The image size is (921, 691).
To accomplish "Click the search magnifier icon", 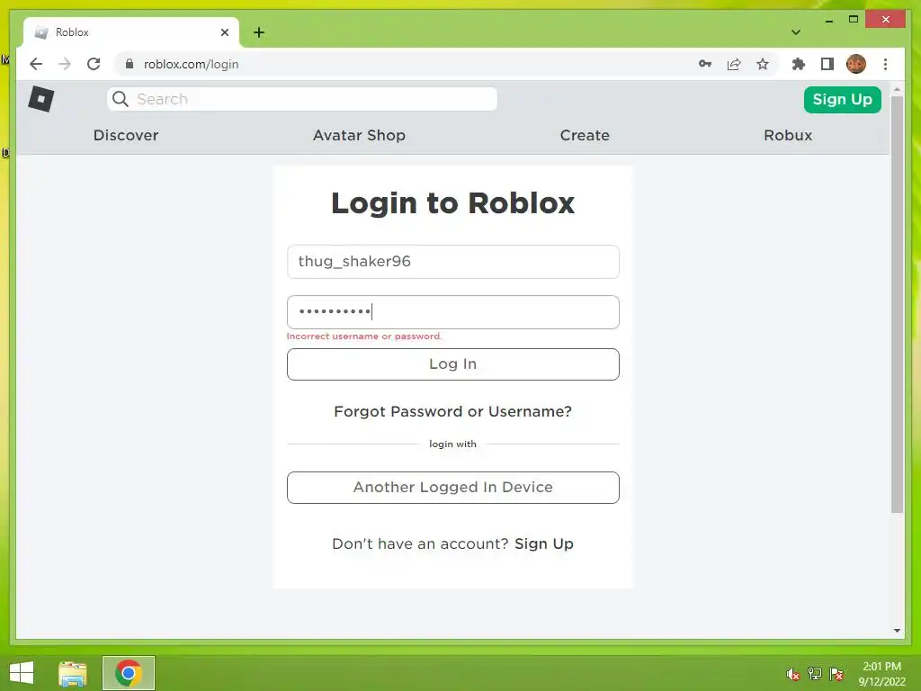I will [121, 99].
